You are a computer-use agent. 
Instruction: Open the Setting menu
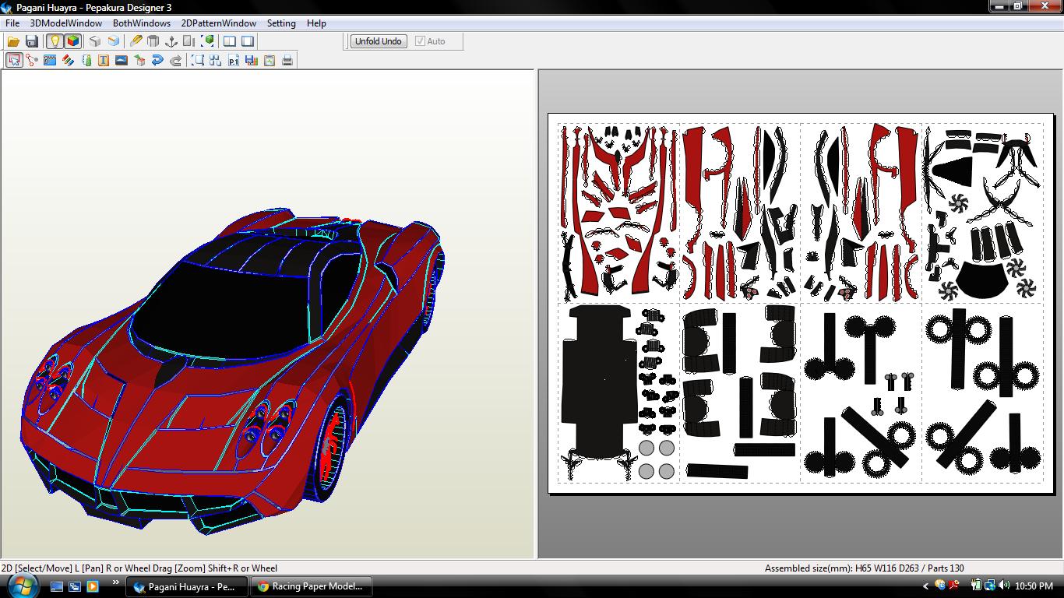coord(281,23)
